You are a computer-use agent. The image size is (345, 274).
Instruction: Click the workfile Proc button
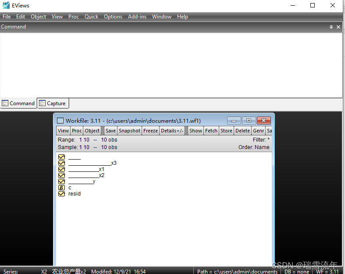point(77,131)
